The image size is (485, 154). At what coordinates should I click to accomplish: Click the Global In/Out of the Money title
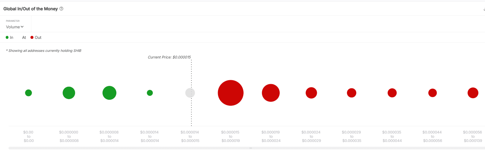tap(30, 9)
